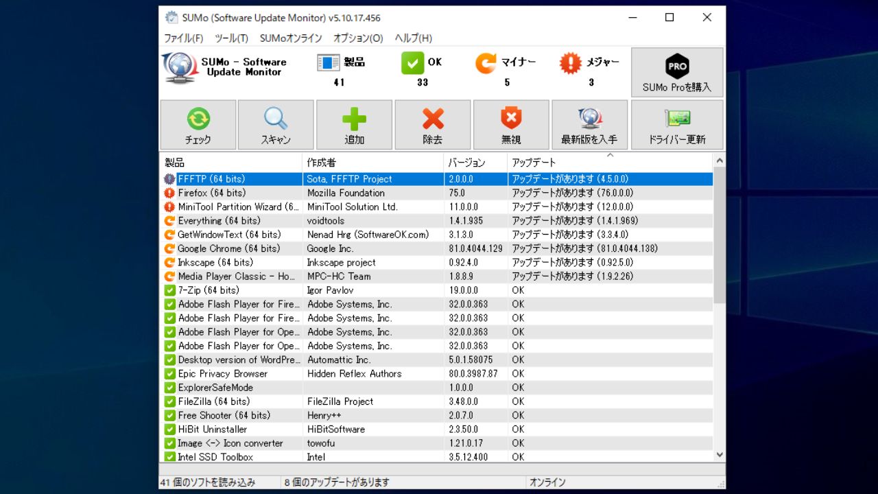The height and width of the screenshot is (494, 878).
Task: Click green check icon beside 7-Zip
Action: (x=169, y=290)
